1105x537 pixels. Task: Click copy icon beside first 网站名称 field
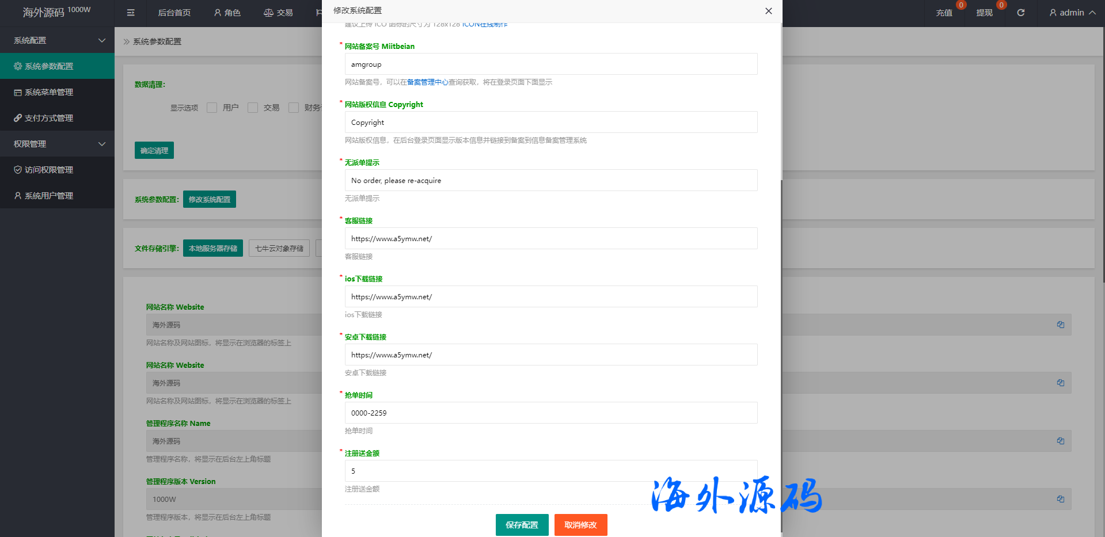(x=1060, y=325)
